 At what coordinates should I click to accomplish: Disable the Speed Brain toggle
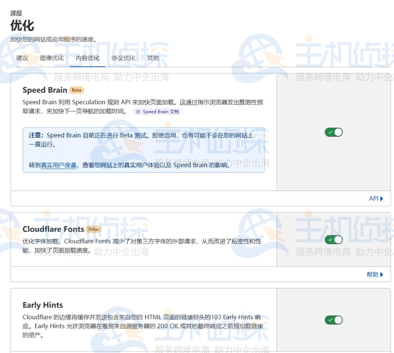(333, 132)
